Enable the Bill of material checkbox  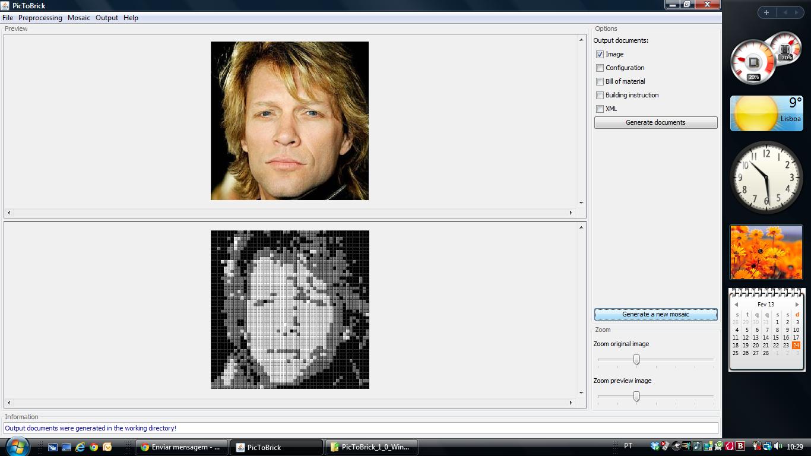pyautogui.click(x=600, y=81)
